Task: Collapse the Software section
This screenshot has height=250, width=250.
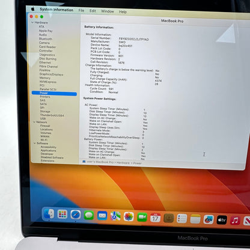Action: click(x=35, y=143)
